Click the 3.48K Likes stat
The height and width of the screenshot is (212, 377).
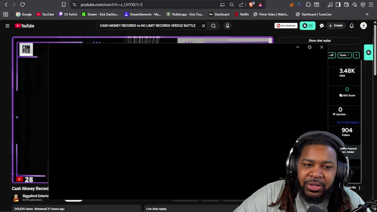tap(347, 72)
